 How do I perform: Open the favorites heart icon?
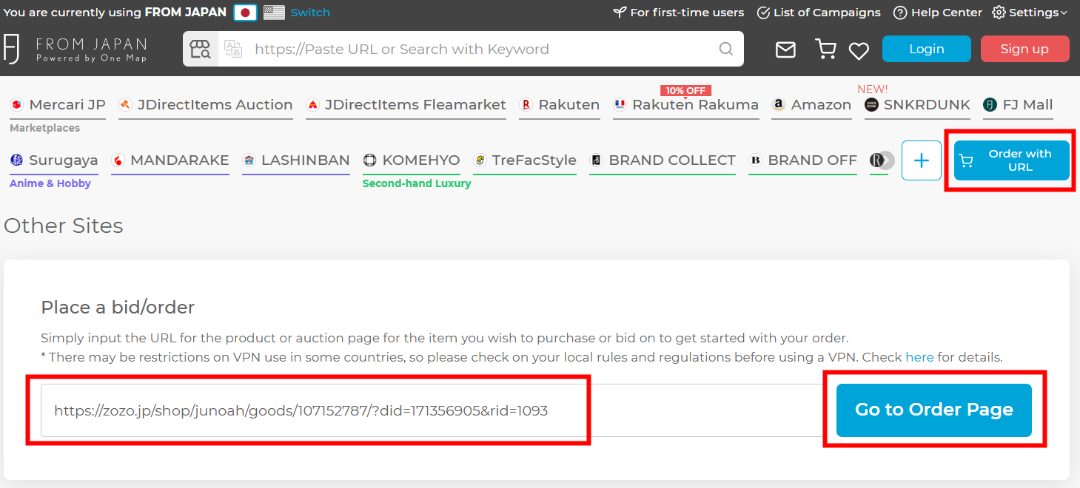coord(859,50)
